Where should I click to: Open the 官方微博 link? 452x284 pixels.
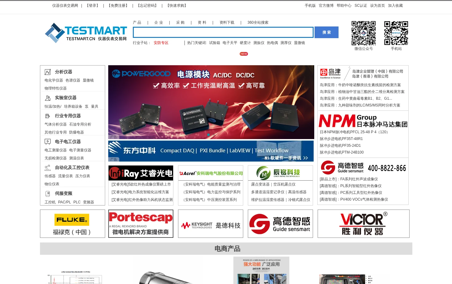pyautogui.click(x=326, y=6)
